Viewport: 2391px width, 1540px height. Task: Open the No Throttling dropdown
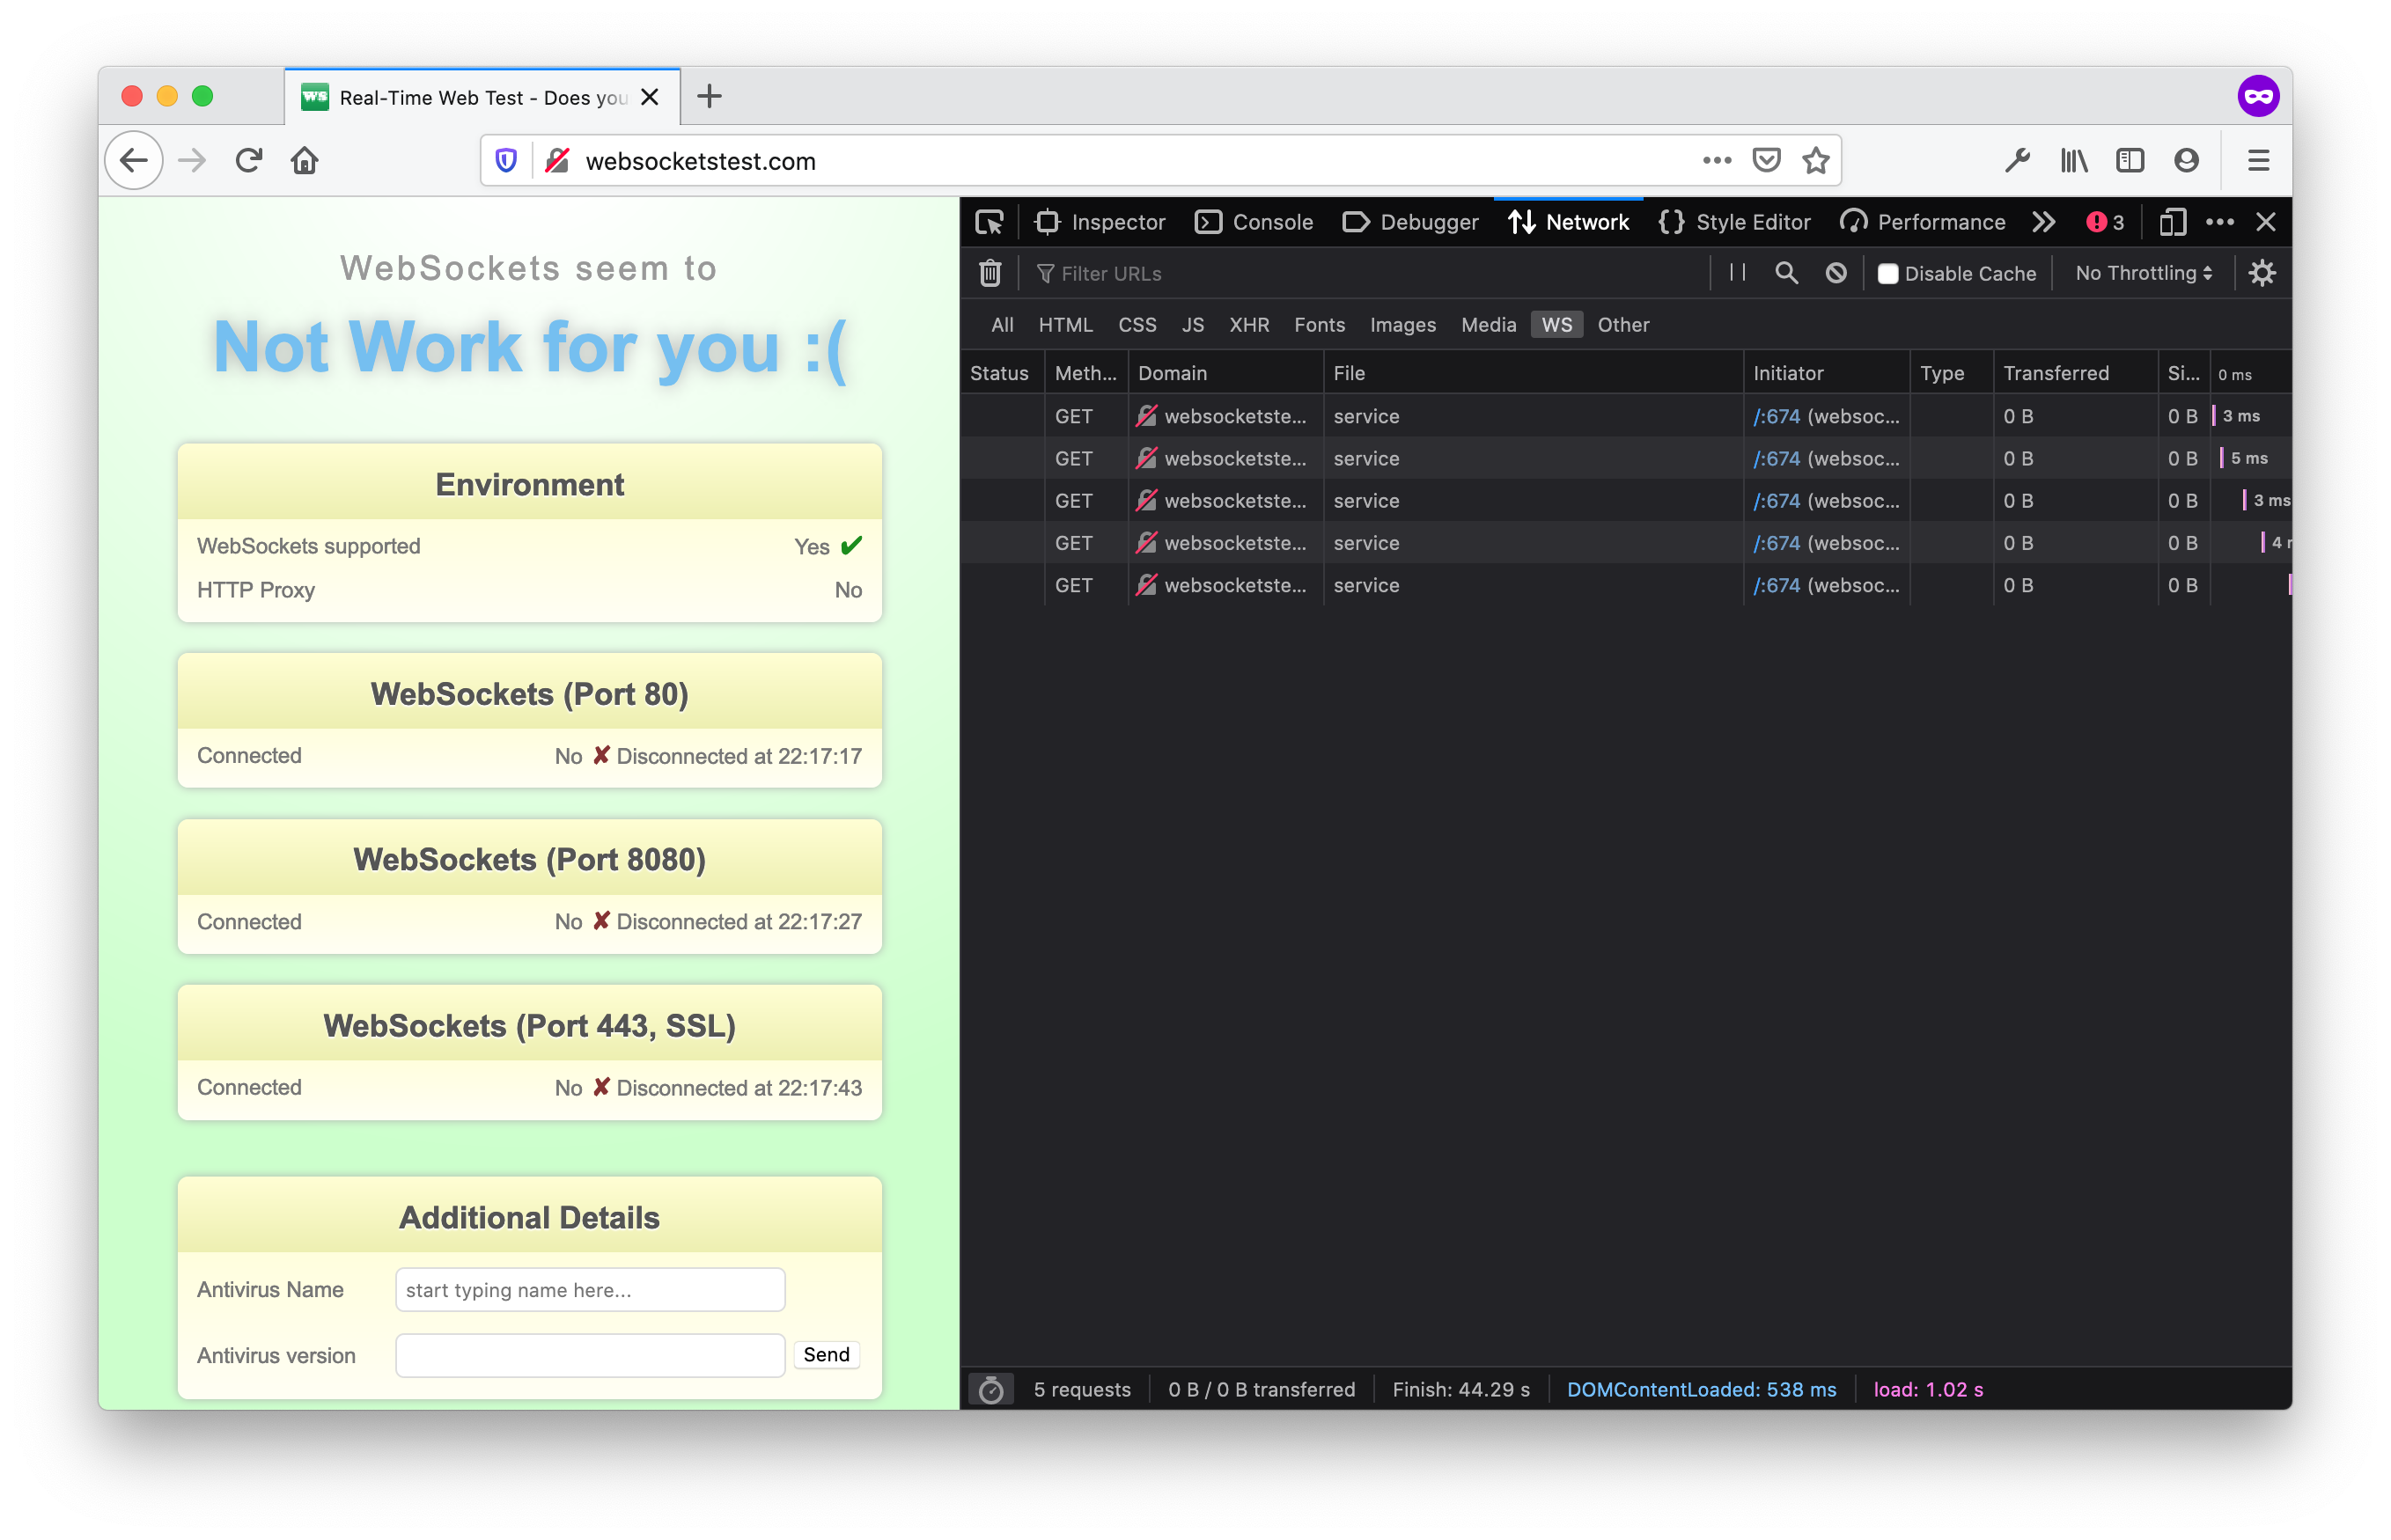[x=2141, y=272]
